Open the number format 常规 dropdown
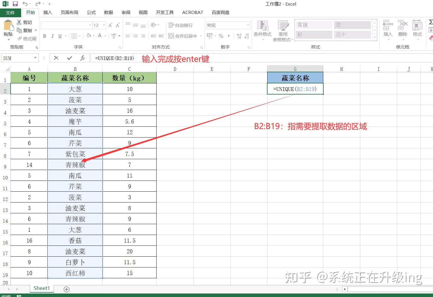This screenshot has width=433, height=297. point(248,25)
